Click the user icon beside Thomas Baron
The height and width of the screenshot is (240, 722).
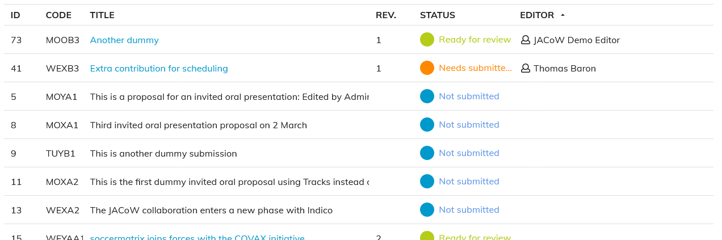(x=526, y=68)
